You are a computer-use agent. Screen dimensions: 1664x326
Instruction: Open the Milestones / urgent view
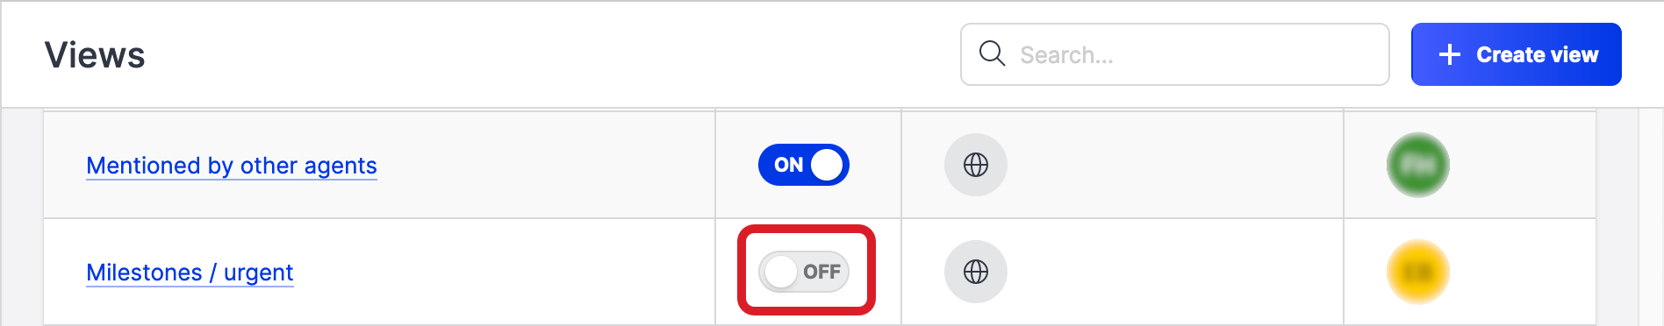pos(190,273)
